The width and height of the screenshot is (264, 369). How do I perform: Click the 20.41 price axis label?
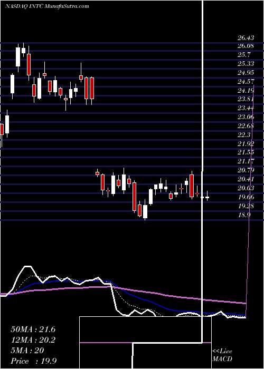[x=246, y=179]
